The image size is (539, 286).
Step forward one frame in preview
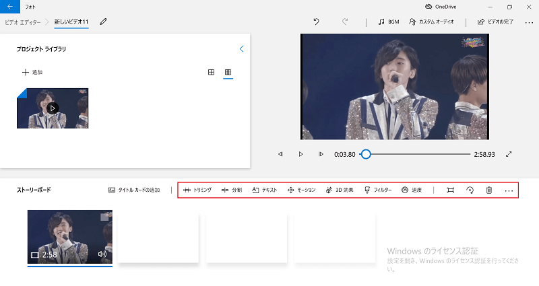click(x=321, y=154)
